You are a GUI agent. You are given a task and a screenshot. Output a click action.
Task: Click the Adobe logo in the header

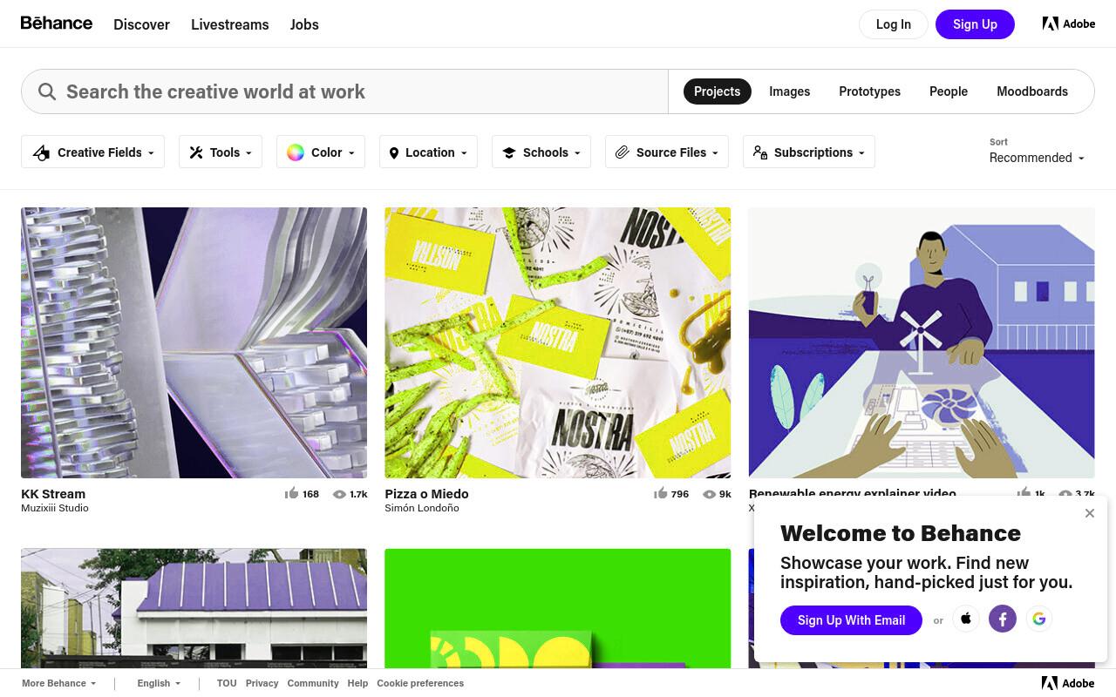(1069, 24)
